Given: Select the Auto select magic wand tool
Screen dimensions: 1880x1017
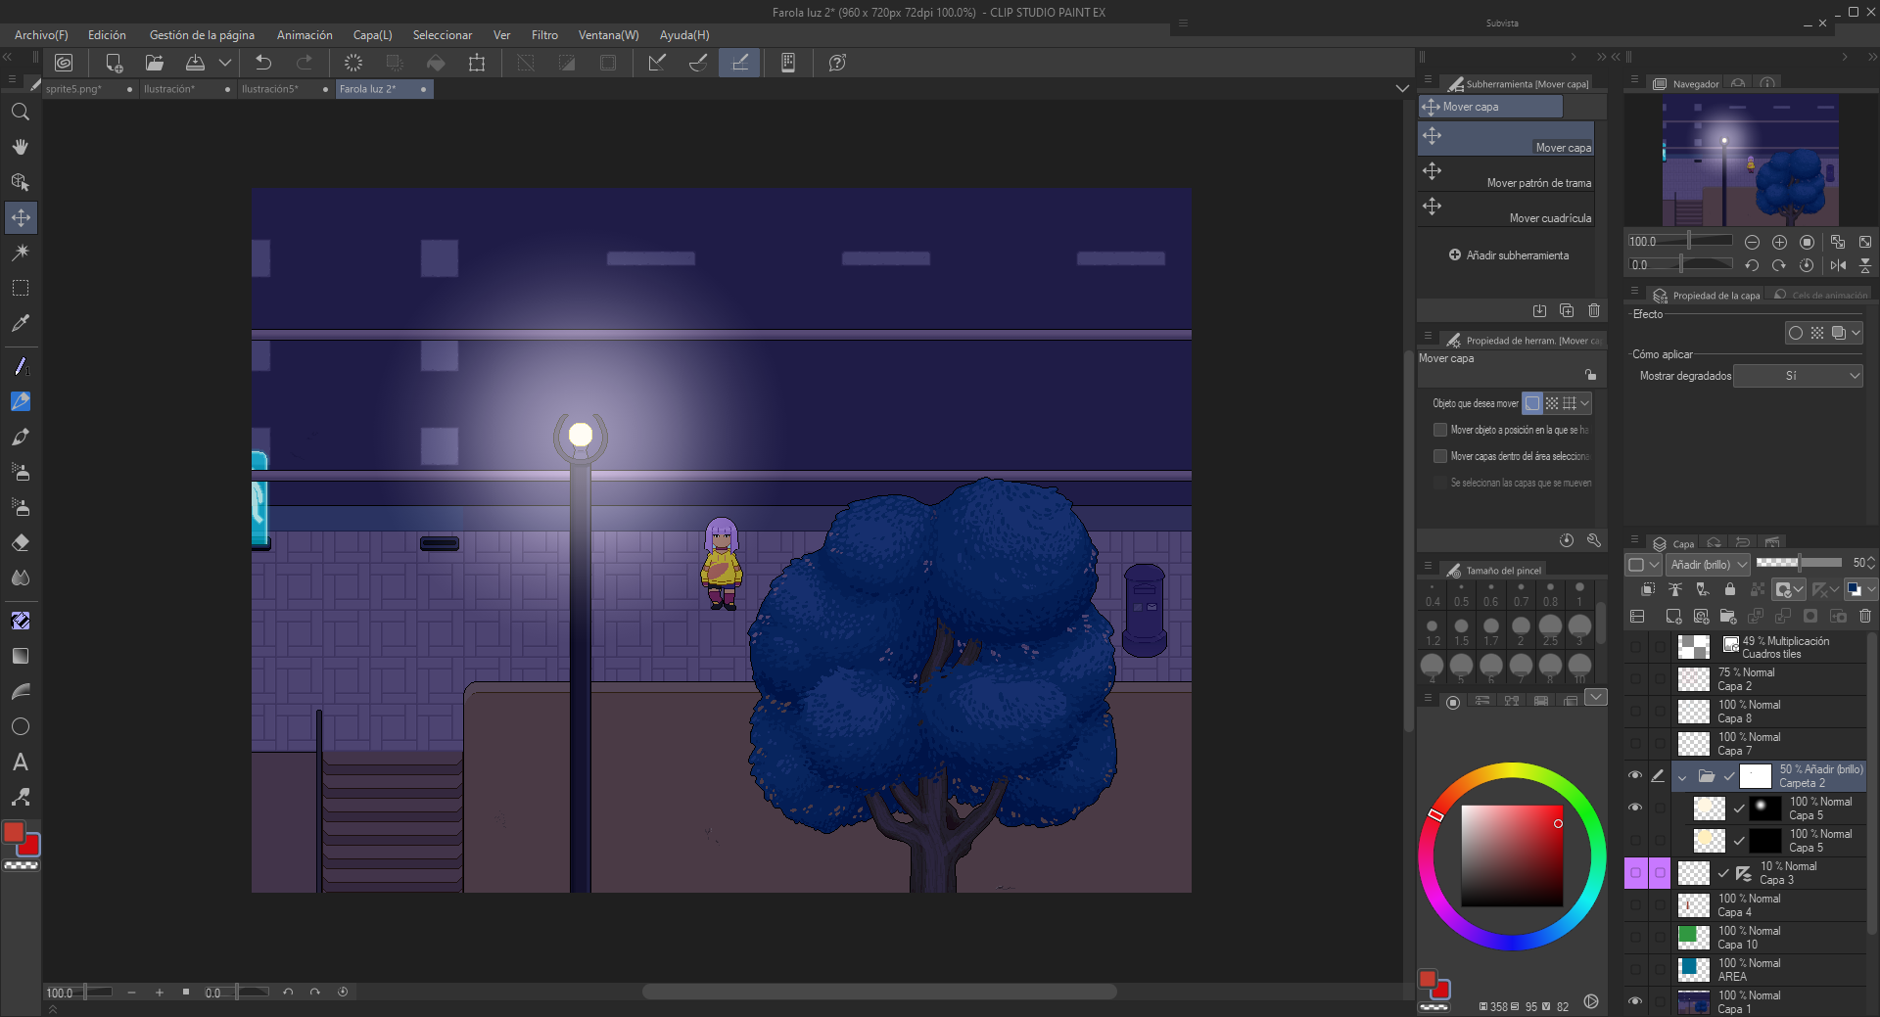Looking at the screenshot, I should 21,253.
